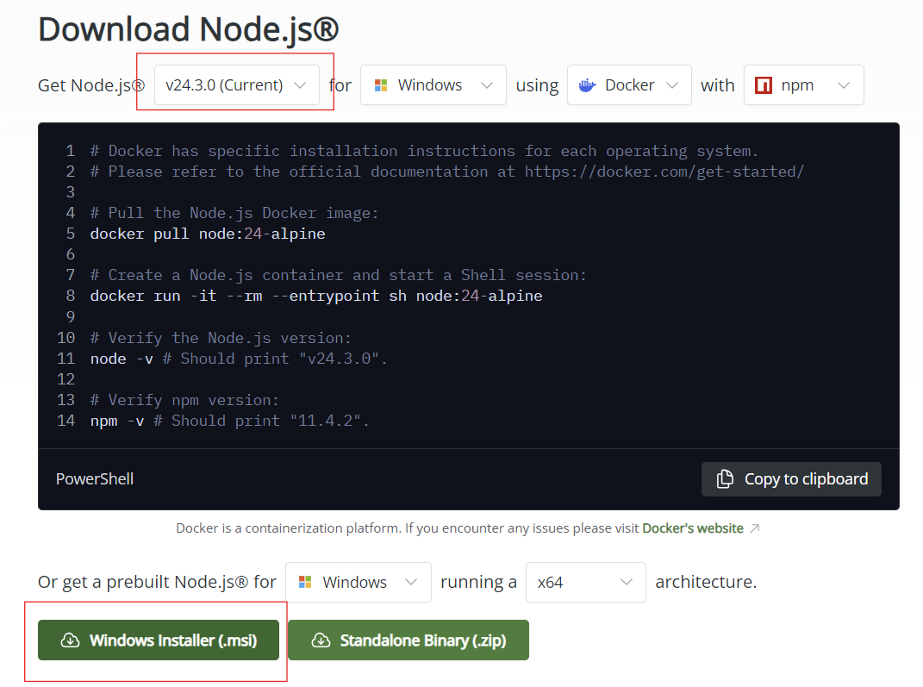Click the 'node -v' command line
The width and height of the screenshot is (923, 687).
(239, 359)
